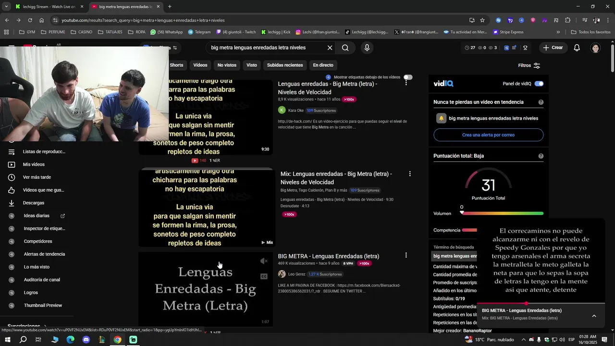
Task: Open Windows Start menu
Action: pyautogui.click(x=8, y=340)
